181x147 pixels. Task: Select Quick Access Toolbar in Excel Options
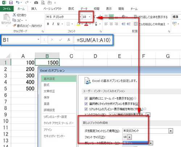coord(59,123)
